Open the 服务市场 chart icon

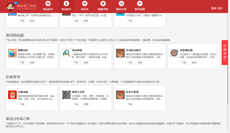pos(121,3)
